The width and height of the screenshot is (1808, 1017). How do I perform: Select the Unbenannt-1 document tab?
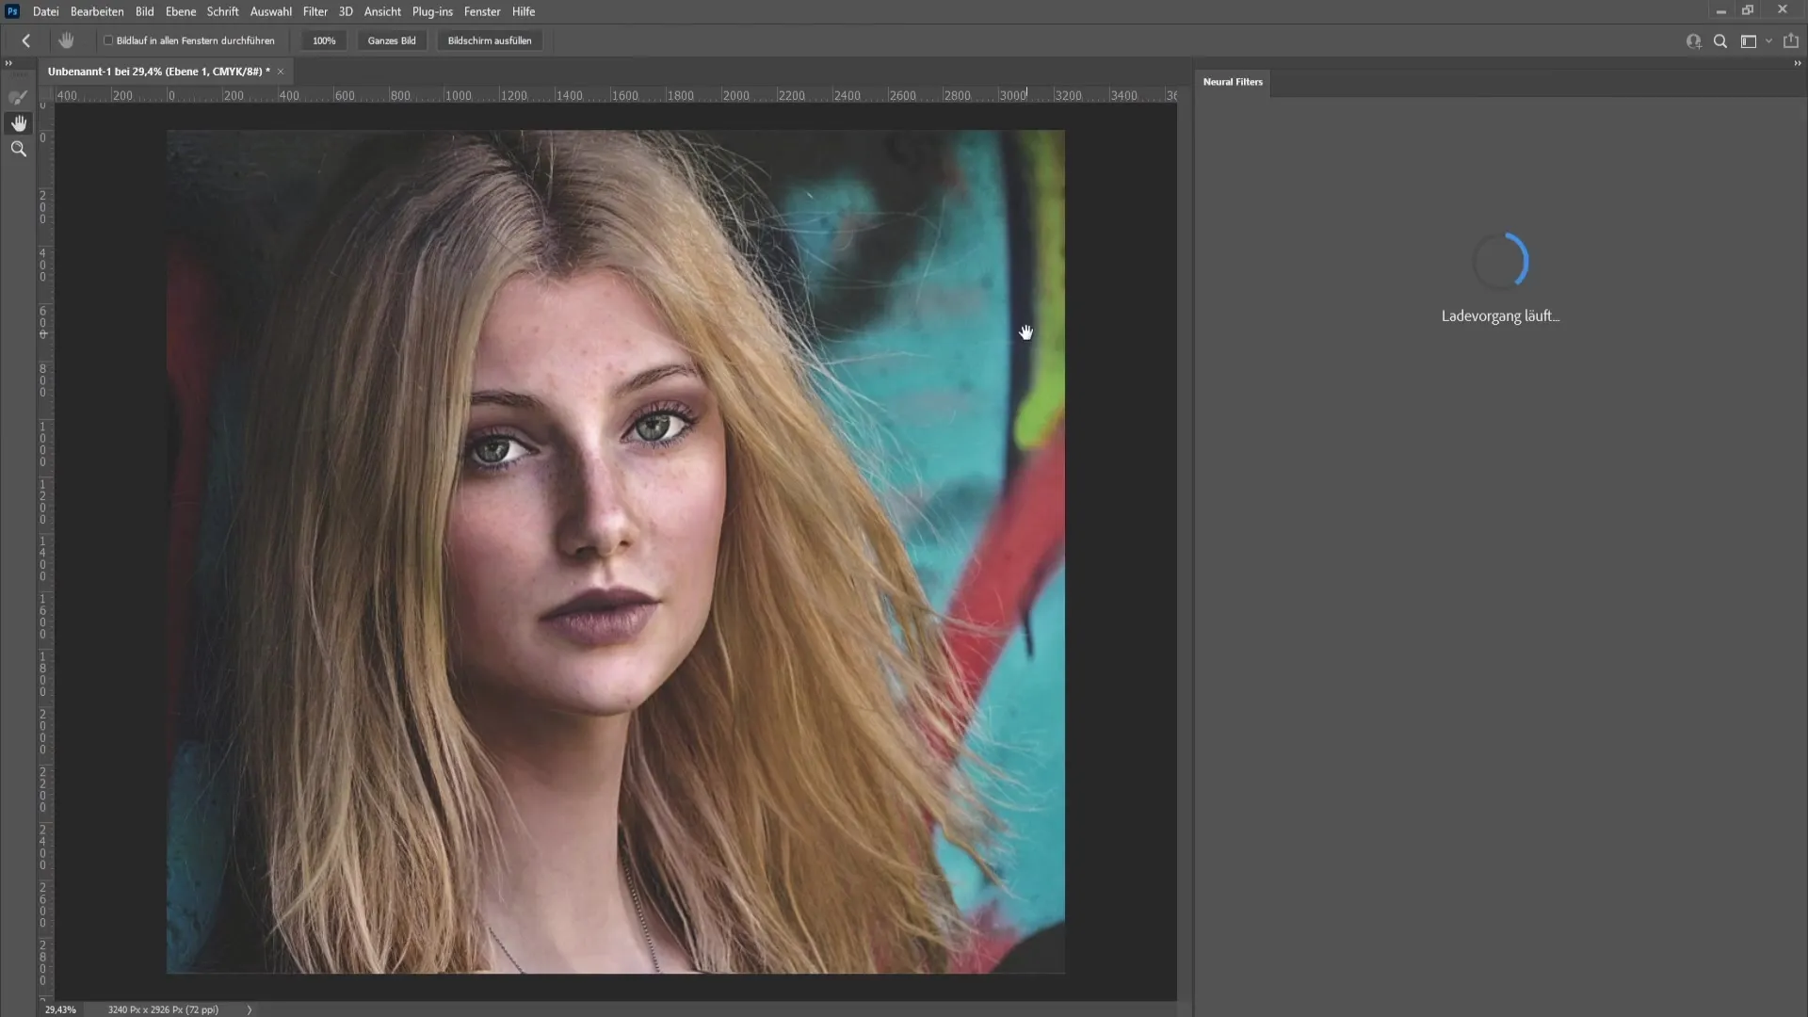pyautogui.click(x=158, y=72)
